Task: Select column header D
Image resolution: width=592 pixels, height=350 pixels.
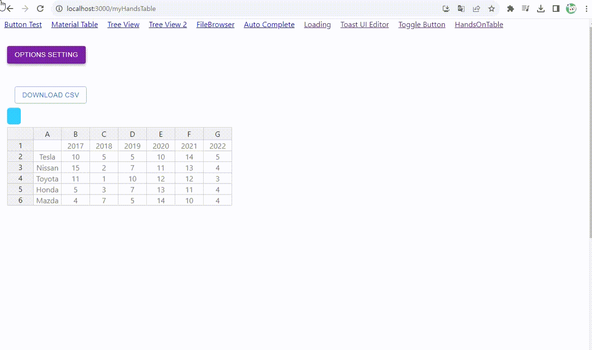Action: (133, 134)
